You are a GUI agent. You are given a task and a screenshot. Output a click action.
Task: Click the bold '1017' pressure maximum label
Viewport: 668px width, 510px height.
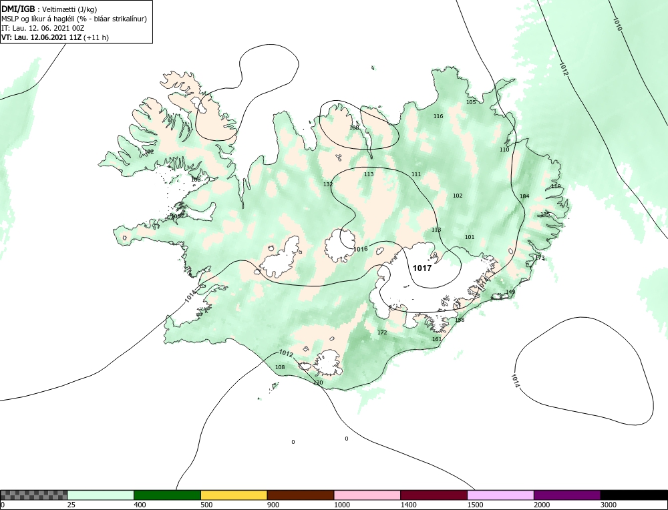point(422,268)
